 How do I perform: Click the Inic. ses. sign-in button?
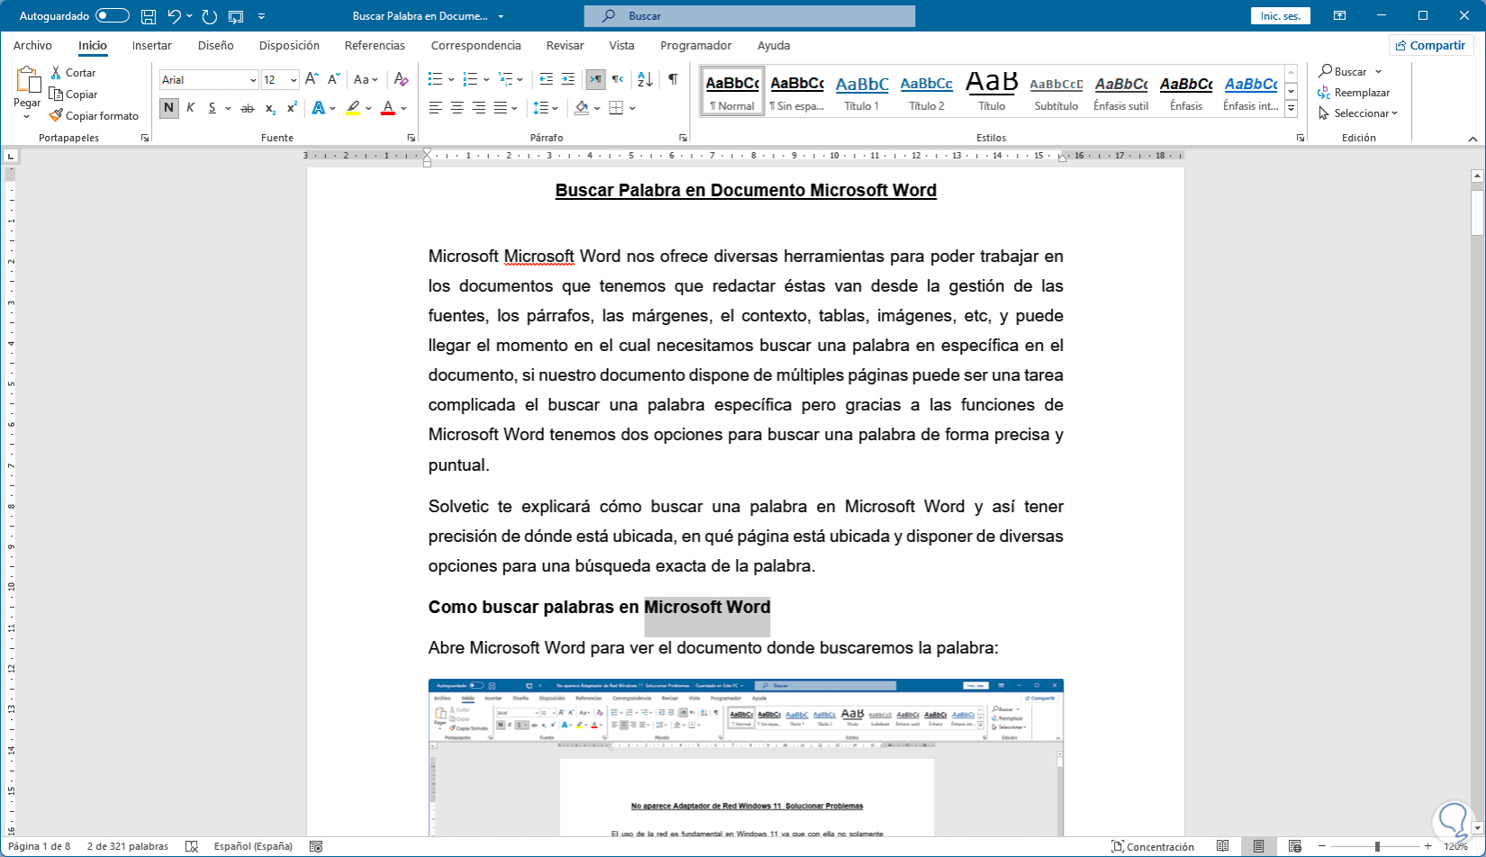(1281, 16)
